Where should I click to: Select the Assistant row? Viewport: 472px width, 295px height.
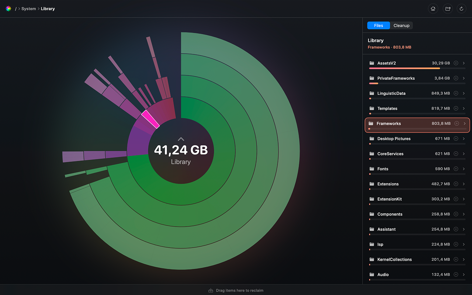[417, 231]
